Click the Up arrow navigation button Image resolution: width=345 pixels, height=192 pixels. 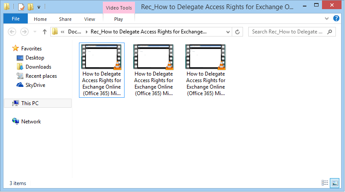click(x=45, y=32)
